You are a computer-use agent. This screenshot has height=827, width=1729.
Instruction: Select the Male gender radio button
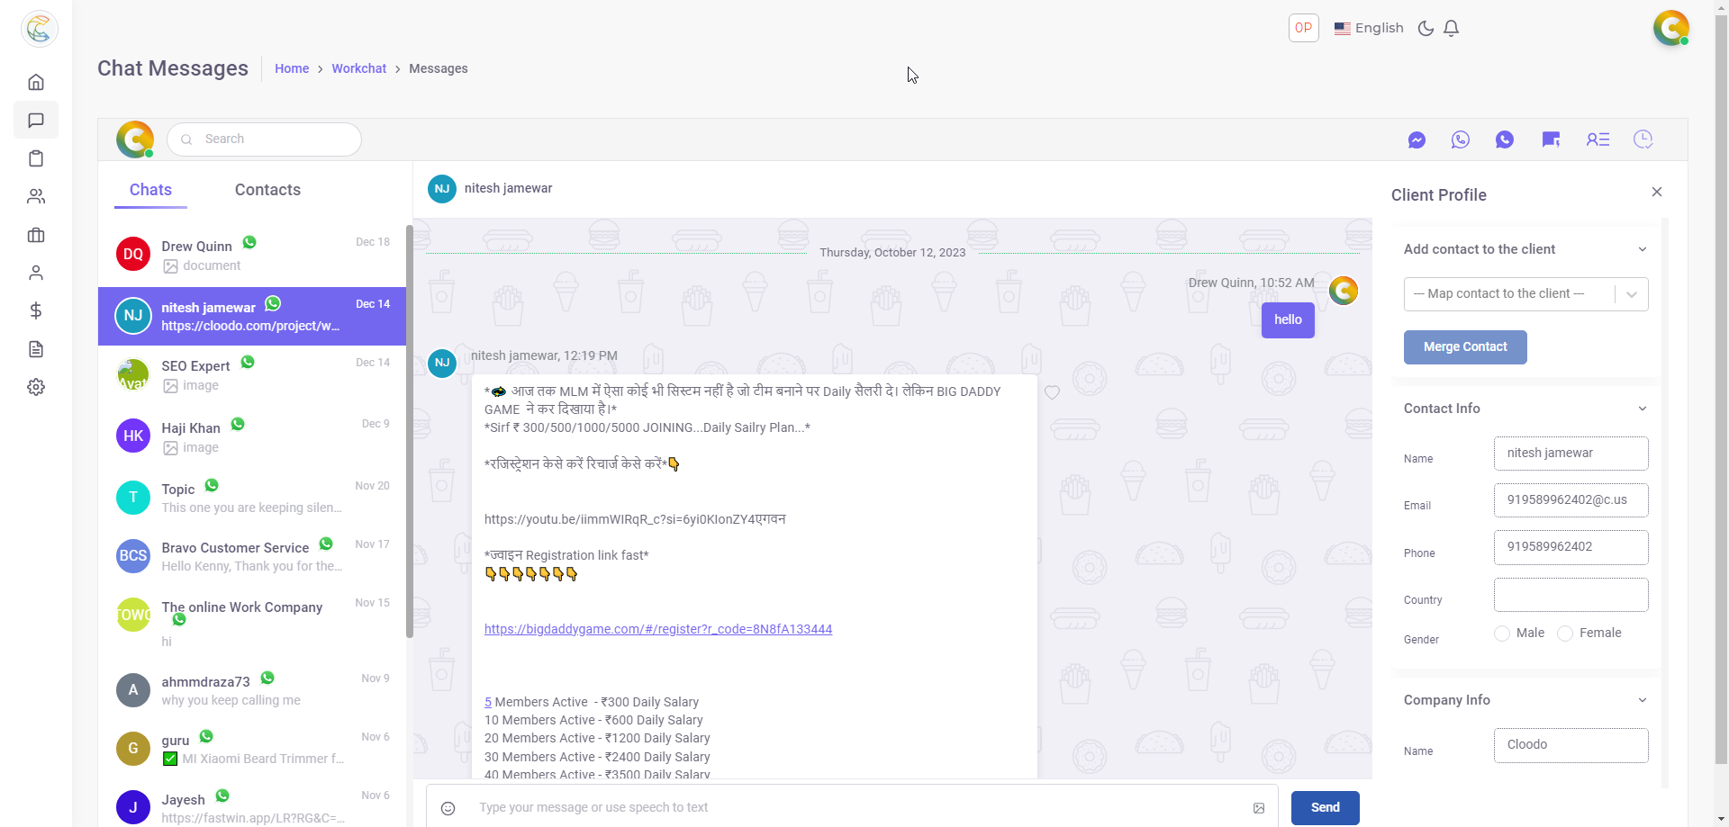[x=1501, y=633]
